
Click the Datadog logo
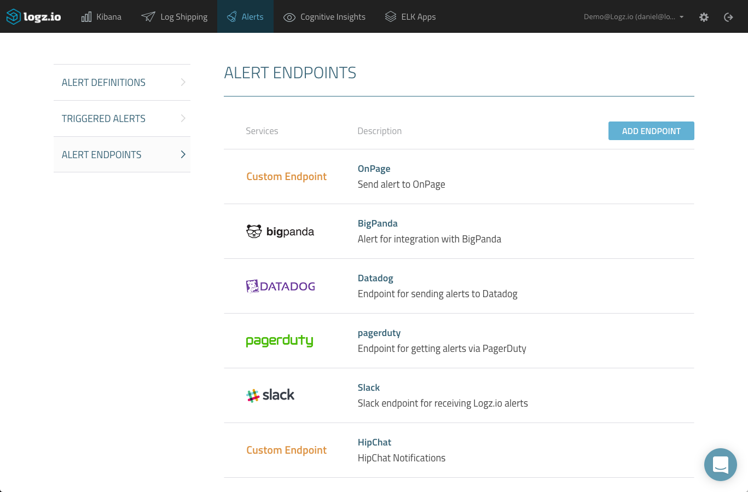coord(280,286)
